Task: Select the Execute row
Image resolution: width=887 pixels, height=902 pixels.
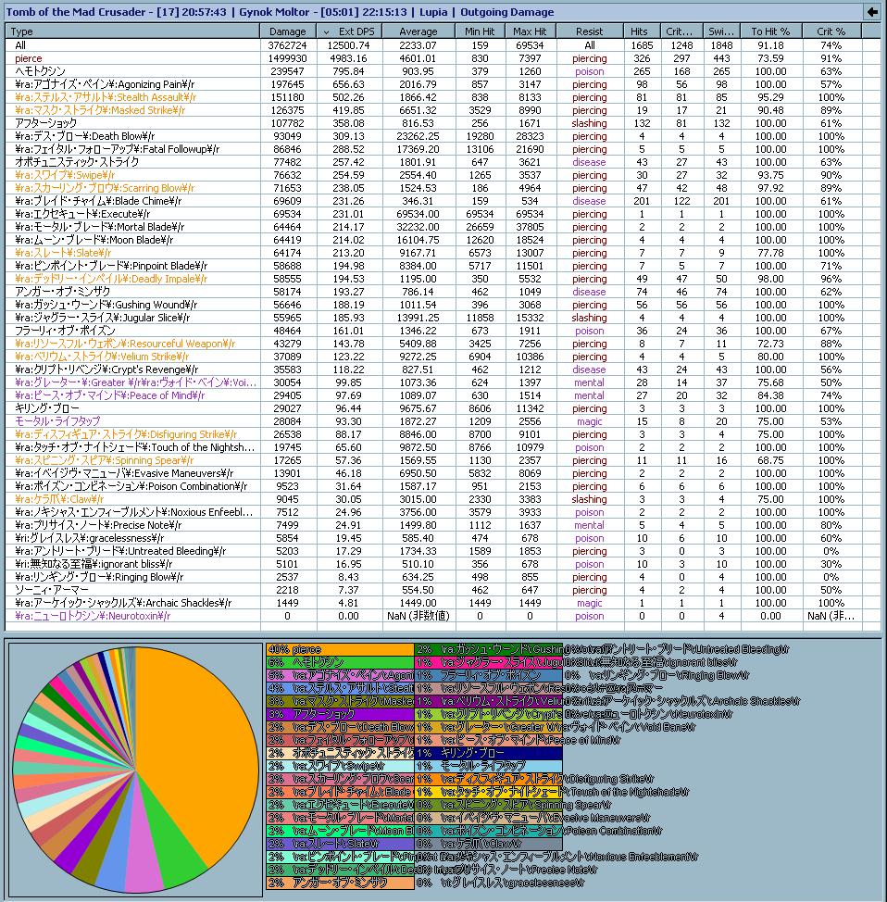Action: 443,214
